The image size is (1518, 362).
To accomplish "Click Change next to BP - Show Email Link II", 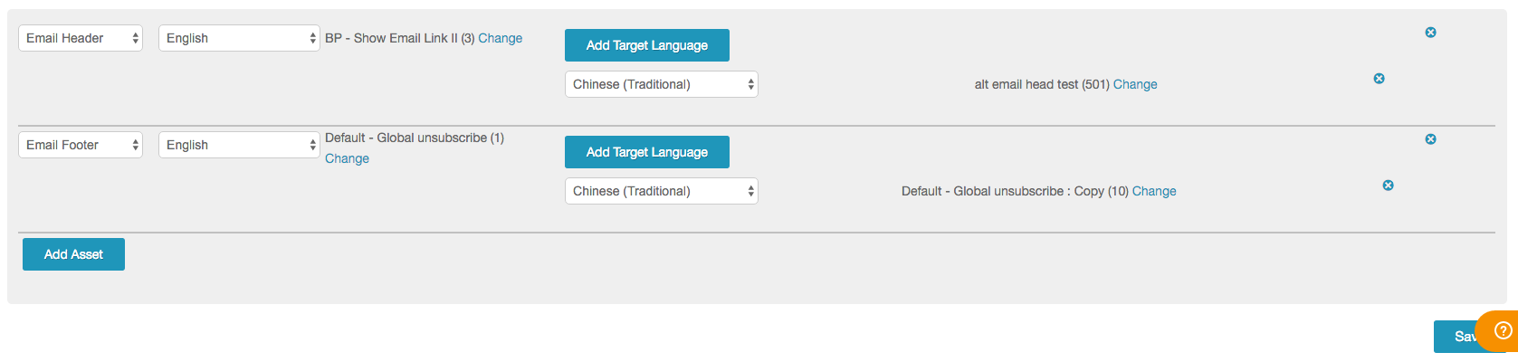I will click(x=500, y=38).
